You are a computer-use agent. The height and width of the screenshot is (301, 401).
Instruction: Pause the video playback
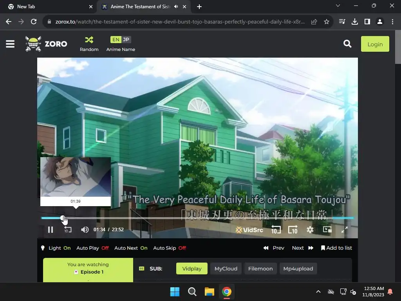tap(51, 230)
